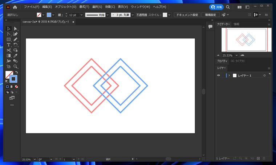
Task: Open rotate view 0° dropdown
Action: tap(51, 159)
